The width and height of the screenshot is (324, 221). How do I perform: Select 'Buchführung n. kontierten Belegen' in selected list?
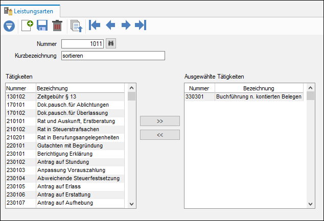259,96
